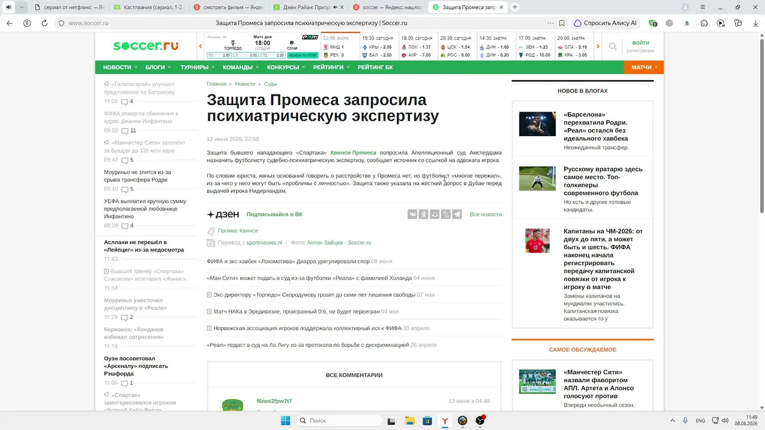This screenshot has height=430, width=765.
Task: Open Суды breadcrumb link
Action: [x=270, y=84]
